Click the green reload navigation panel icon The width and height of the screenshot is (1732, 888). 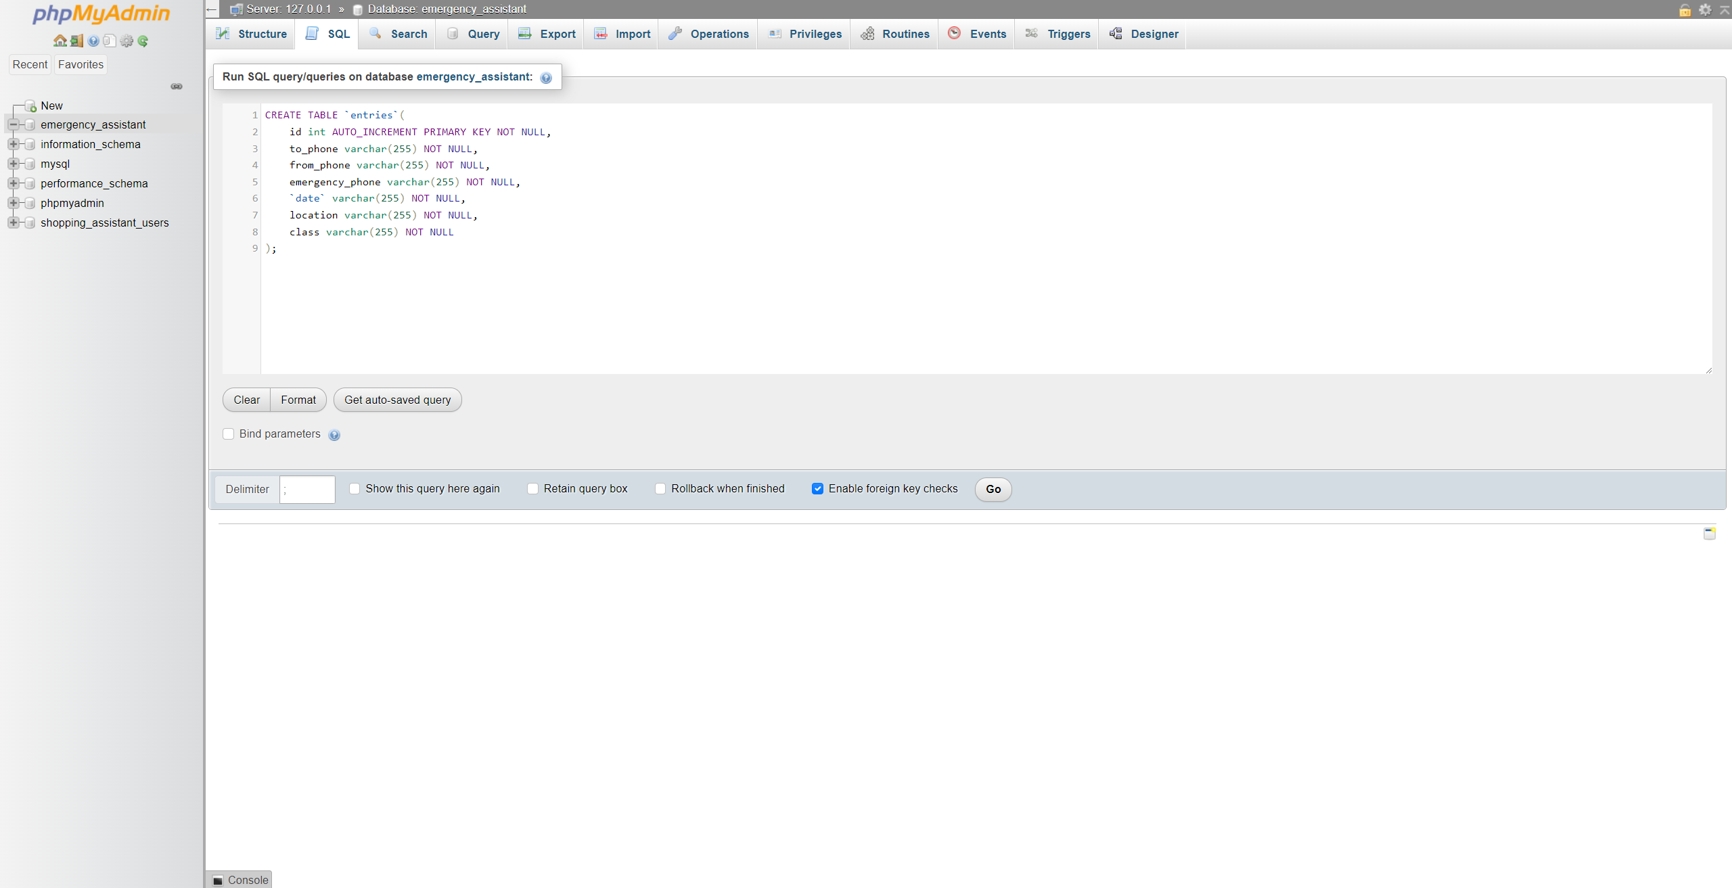click(x=143, y=41)
